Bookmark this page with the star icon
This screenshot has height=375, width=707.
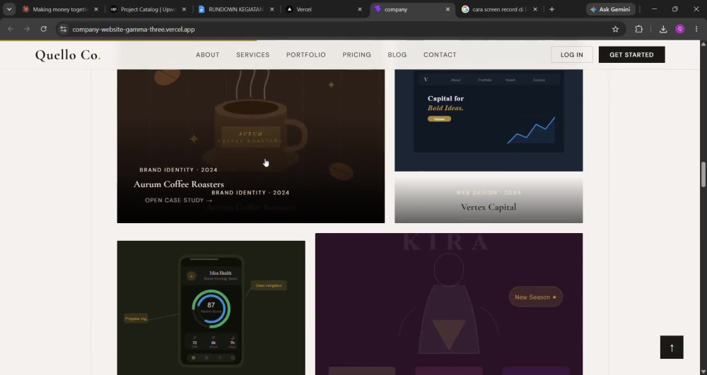[x=616, y=29]
